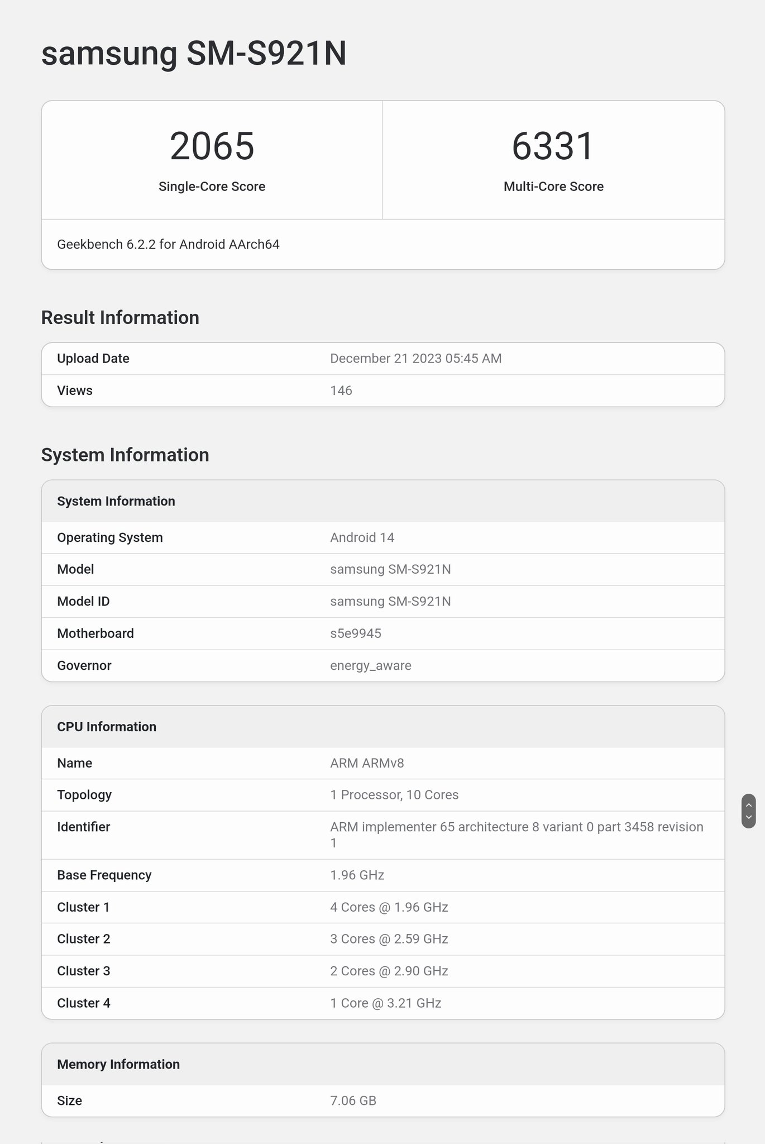The height and width of the screenshot is (1144, 765).
Task: Click the 'Topology' row label
Action: [84, 795]
